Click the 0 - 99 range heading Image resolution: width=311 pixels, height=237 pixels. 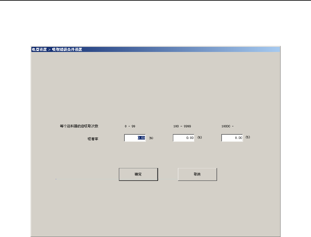click(x=130, y=126)
